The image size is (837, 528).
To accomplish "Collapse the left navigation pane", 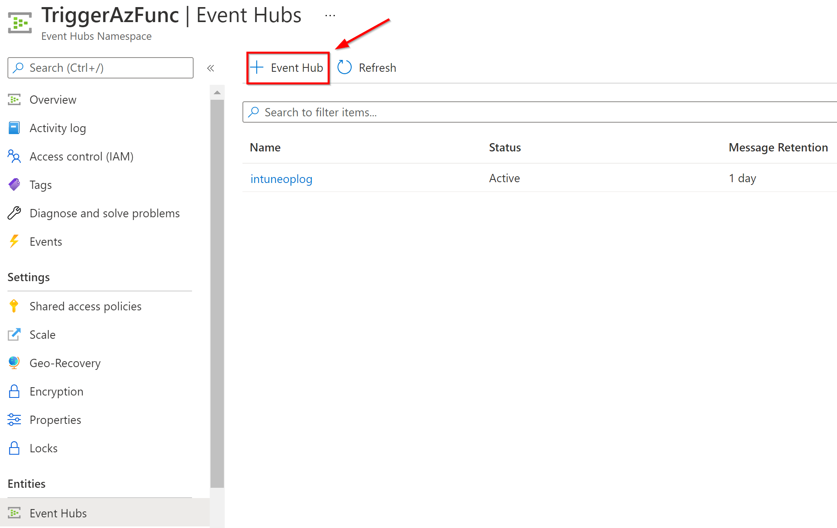I will pos(211,68).
